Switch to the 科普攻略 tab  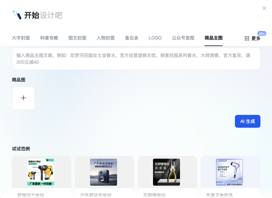tap(49, 38)
